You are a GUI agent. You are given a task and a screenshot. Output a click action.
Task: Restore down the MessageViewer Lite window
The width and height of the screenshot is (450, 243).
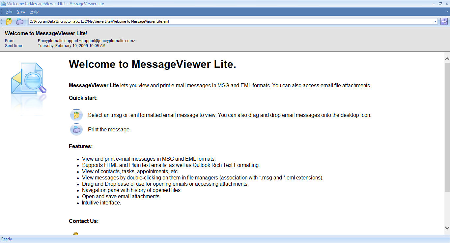coord(440,3)
